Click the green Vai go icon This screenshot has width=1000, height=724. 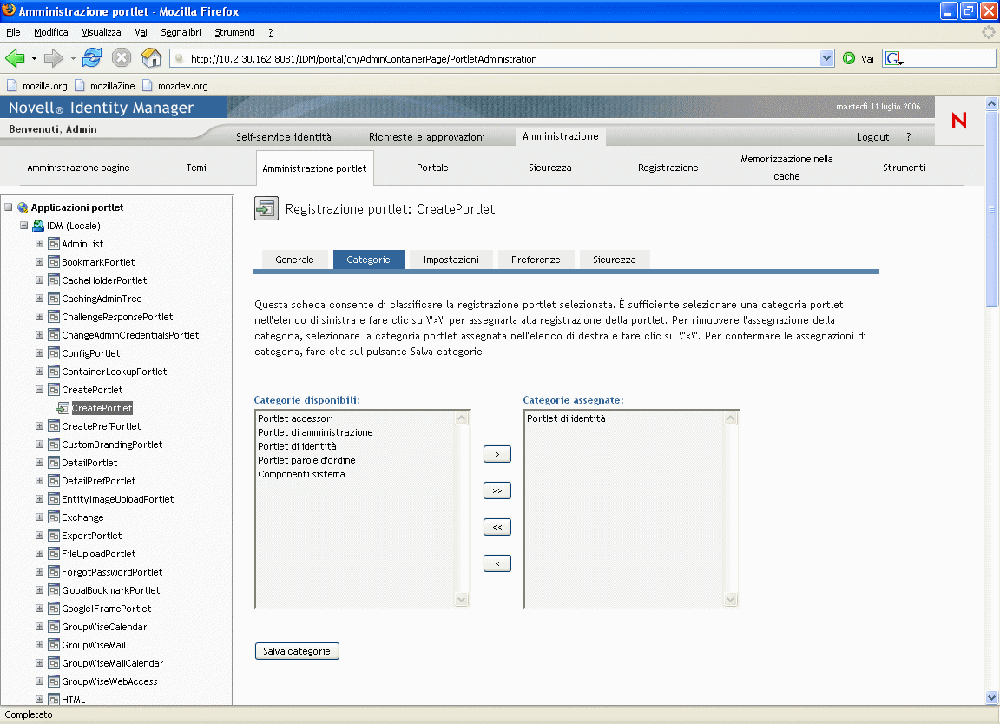pos(849,58)
